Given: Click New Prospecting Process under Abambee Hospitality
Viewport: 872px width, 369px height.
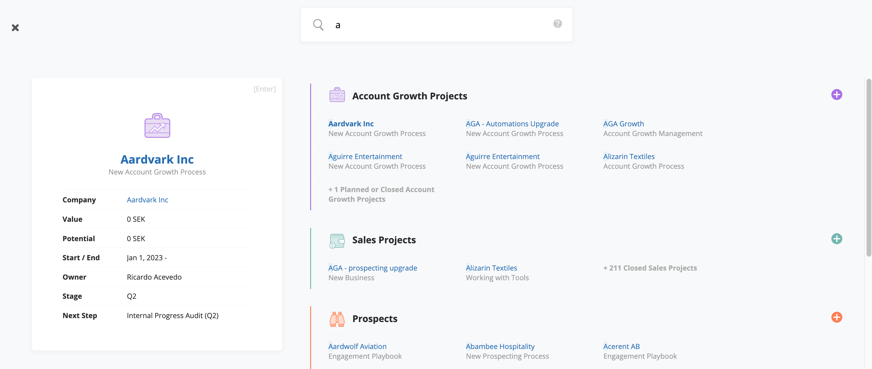Looking at the screenshot, I should [x=507, y=357].
